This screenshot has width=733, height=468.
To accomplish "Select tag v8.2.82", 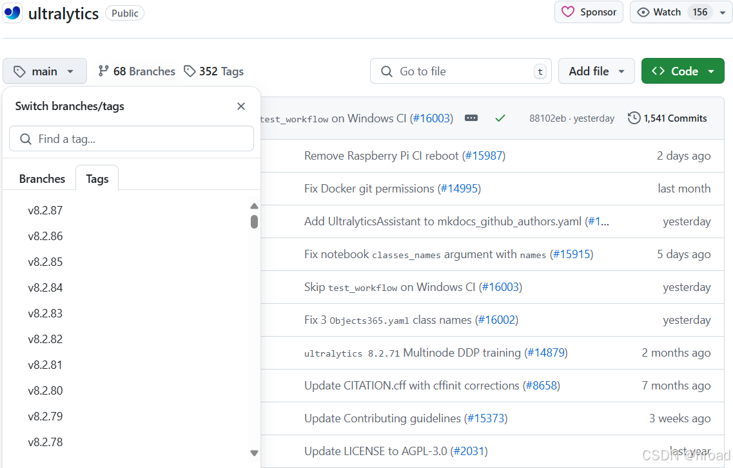I will tap(45, 339).
